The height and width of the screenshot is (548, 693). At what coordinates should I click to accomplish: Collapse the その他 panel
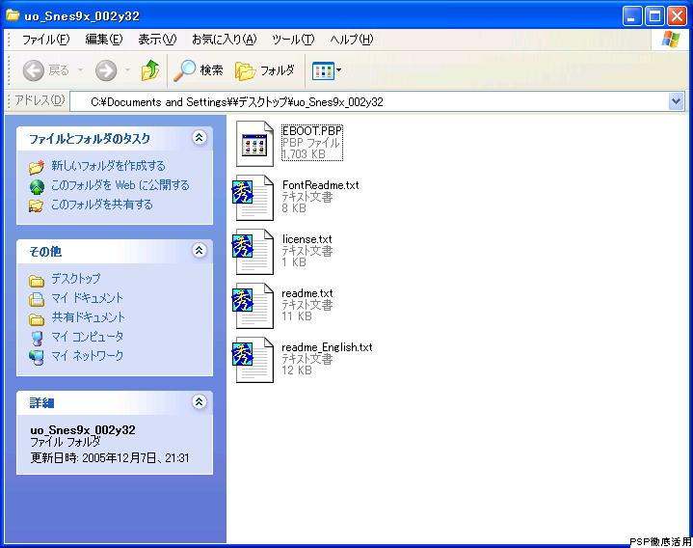pos(200,250)
